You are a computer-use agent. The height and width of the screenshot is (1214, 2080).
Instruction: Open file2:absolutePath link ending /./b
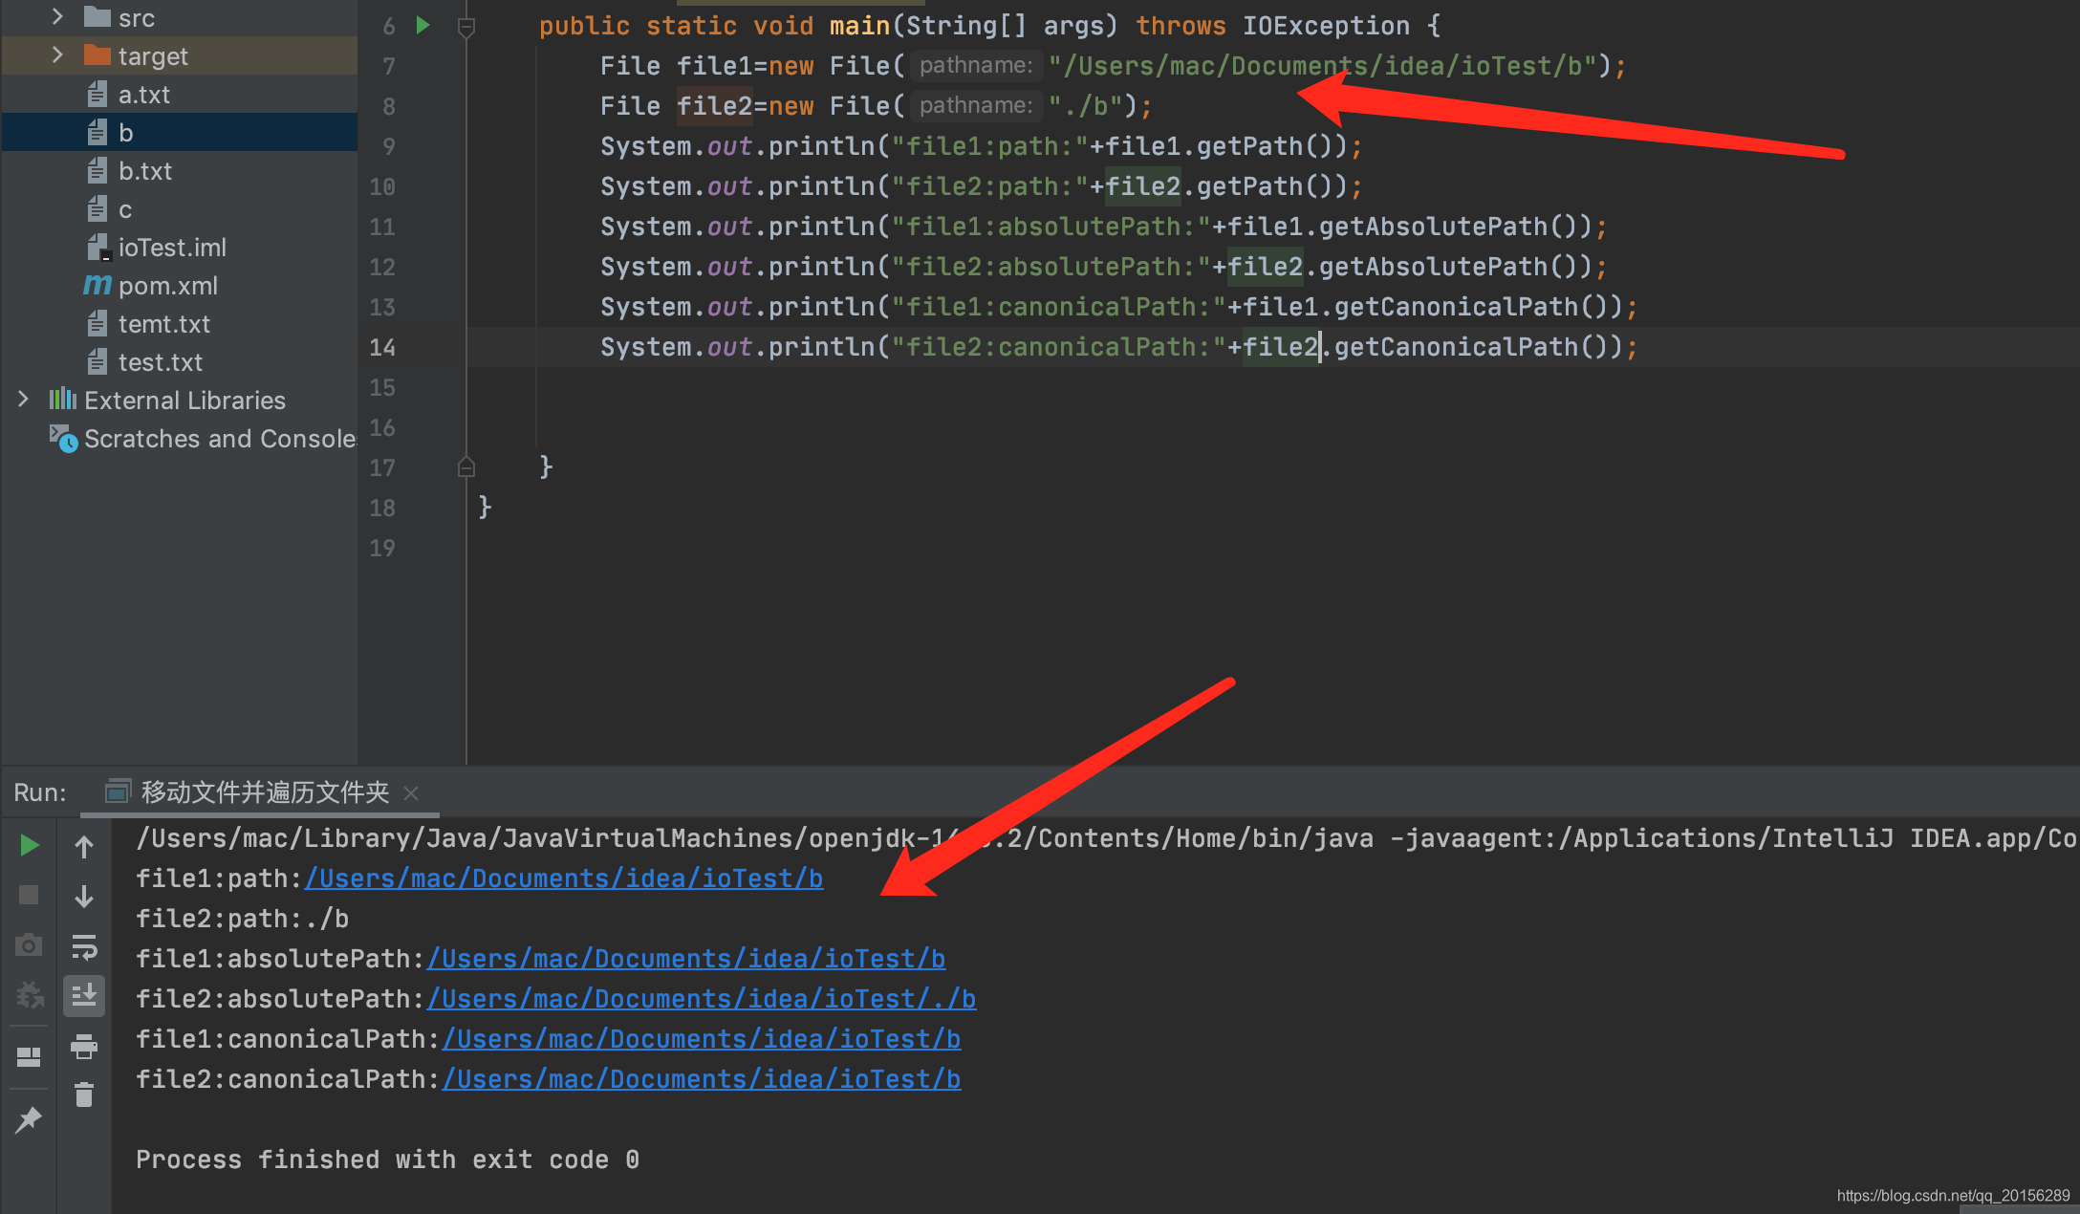coord(702,999)
